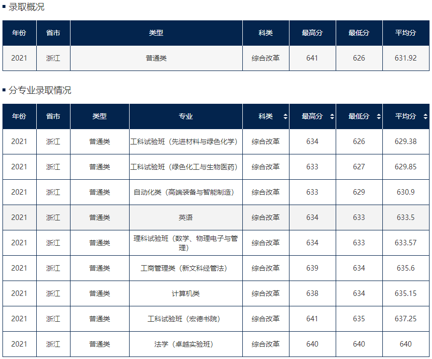The width and height of the screenshot is (432, 359).
Task: Click 工商管理类（新文科经管法） cell
Action: (x=186, y=268)
